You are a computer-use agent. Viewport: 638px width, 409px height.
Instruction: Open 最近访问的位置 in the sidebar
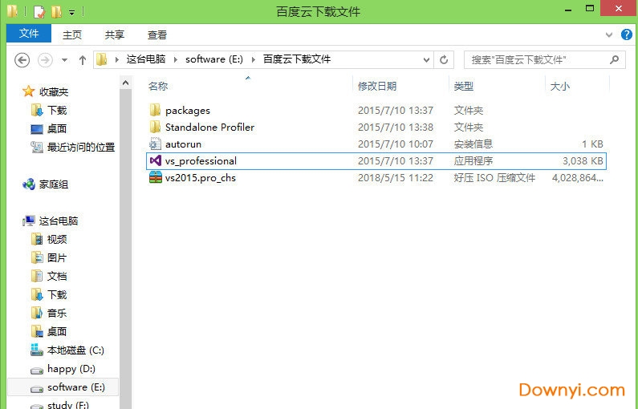point(81,148)
